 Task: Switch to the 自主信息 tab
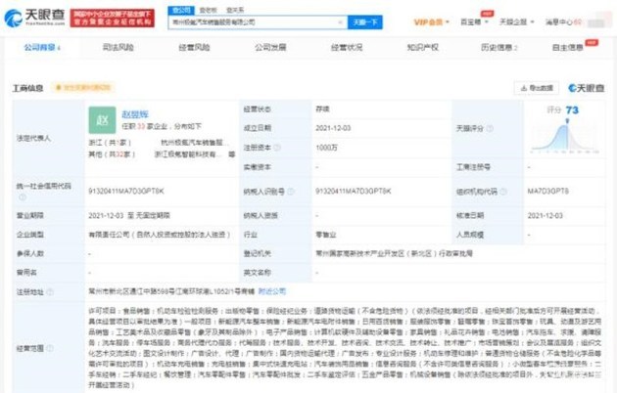coord(567,48)
